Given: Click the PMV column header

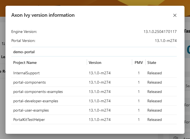Looking at the screenshot, I should [139, 63].
